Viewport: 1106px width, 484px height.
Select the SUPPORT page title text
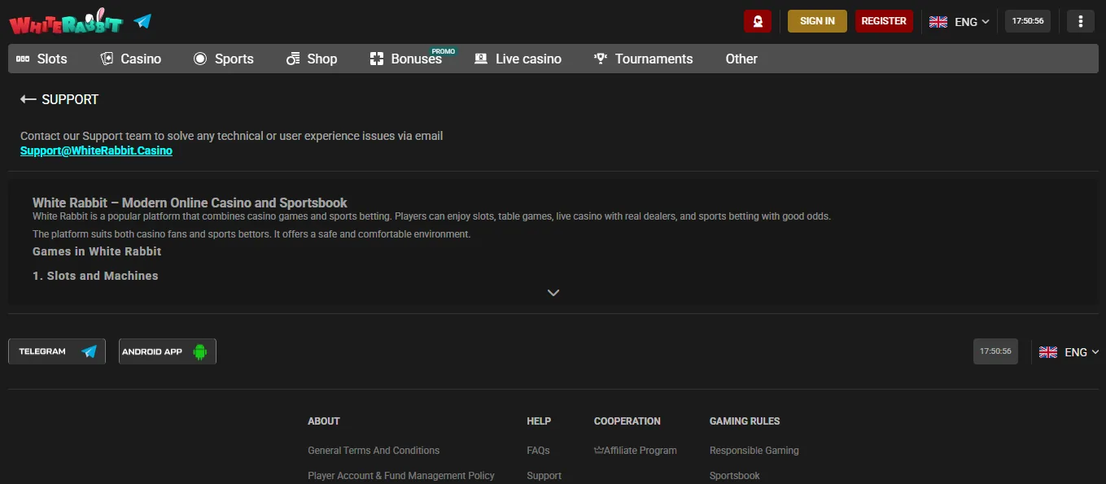coord(70,99)
